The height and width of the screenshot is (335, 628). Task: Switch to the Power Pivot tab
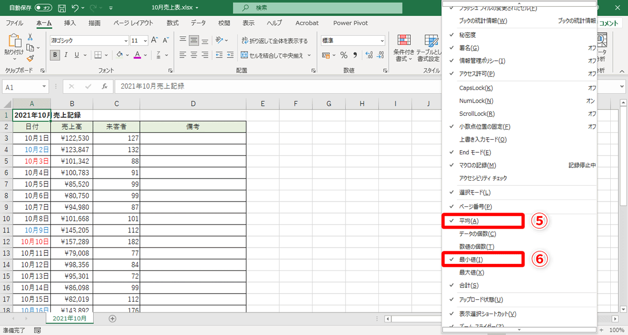[351, 23]
